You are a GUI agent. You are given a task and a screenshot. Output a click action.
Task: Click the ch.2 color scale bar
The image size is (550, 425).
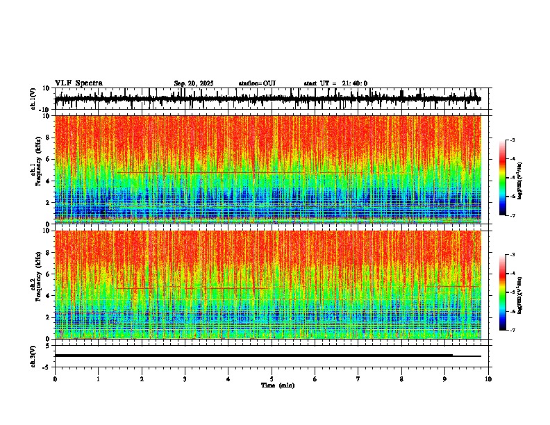pyautogui.click(x=503, y=292)
